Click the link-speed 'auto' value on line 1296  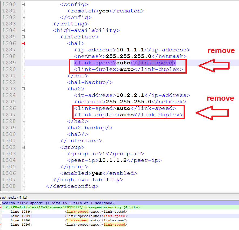[123, 108]
